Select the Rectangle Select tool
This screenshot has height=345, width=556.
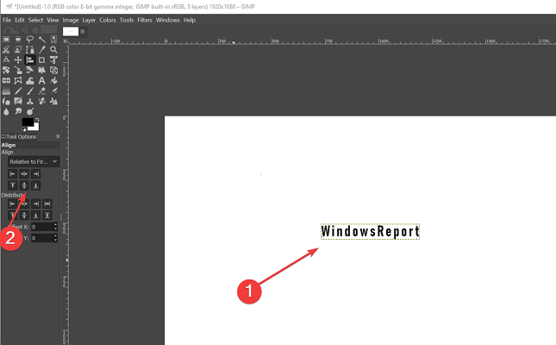pyautogui.click(x=6, y=40)
